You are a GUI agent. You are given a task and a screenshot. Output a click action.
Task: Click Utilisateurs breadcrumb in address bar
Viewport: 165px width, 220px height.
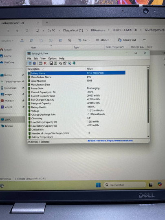click(98, 30)
